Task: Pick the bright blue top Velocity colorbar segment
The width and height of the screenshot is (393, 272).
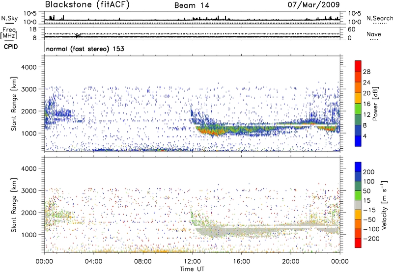Action: 358,167
